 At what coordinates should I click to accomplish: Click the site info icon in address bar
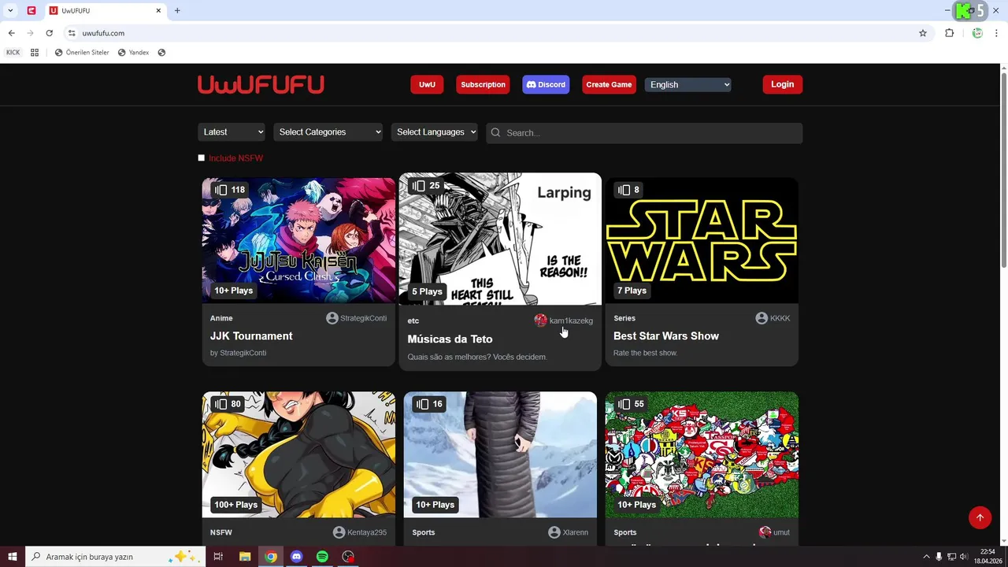(72, 33)
